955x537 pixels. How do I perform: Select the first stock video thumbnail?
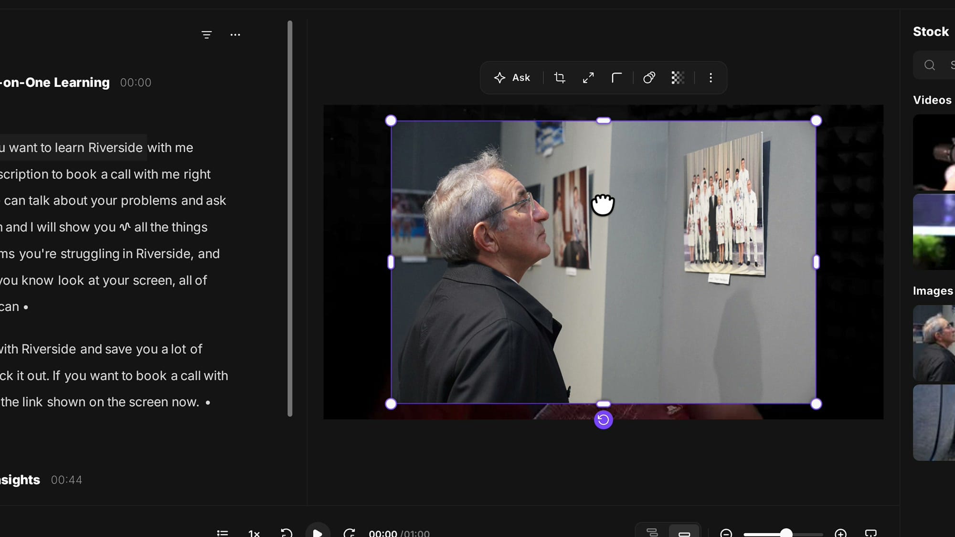(x=934, y=152)
